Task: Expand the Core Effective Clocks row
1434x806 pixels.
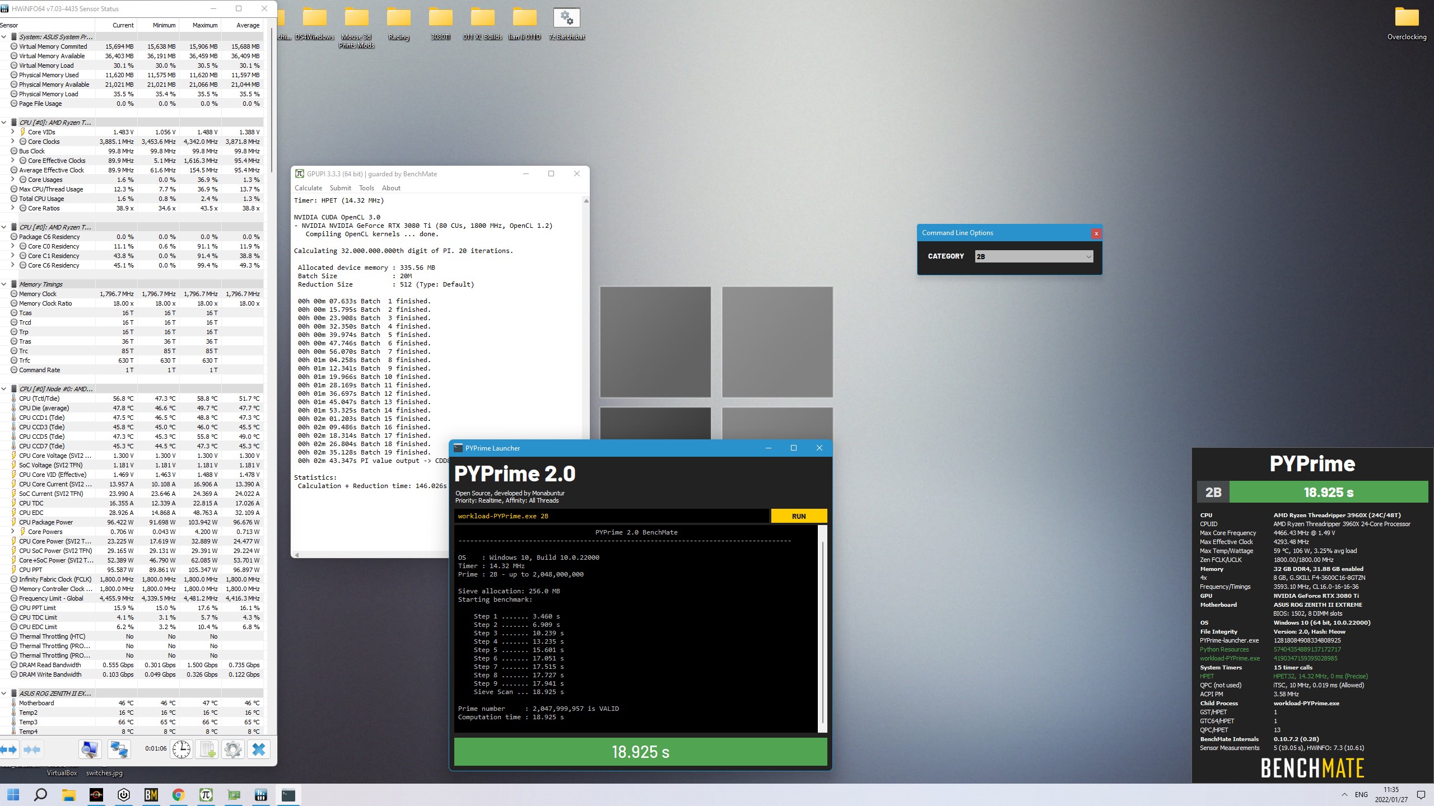Action: (x=12, y=161)
